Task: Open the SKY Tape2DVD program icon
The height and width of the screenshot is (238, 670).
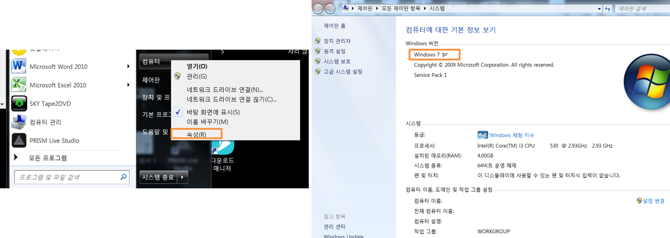Action: click(19, 103)
